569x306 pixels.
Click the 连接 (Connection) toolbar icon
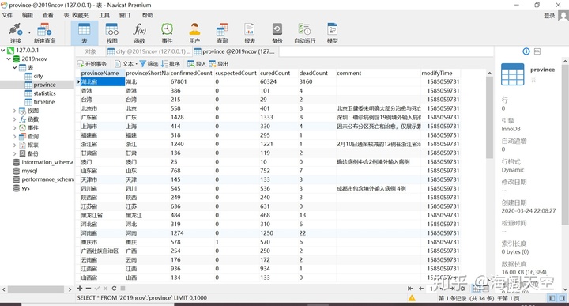pyautogui.click(x=16, y=32)
